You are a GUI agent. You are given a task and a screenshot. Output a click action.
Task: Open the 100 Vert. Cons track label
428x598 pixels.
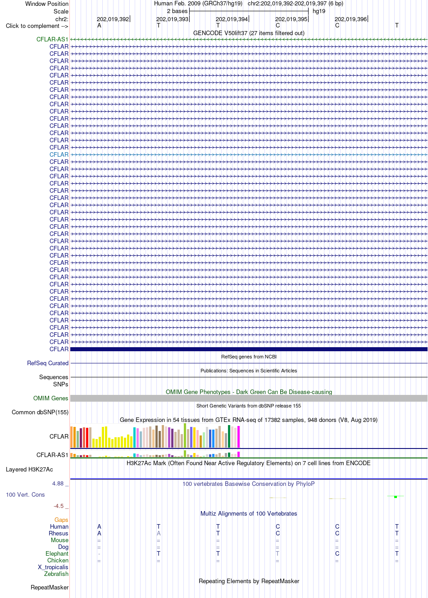click(x=25, y=494)
